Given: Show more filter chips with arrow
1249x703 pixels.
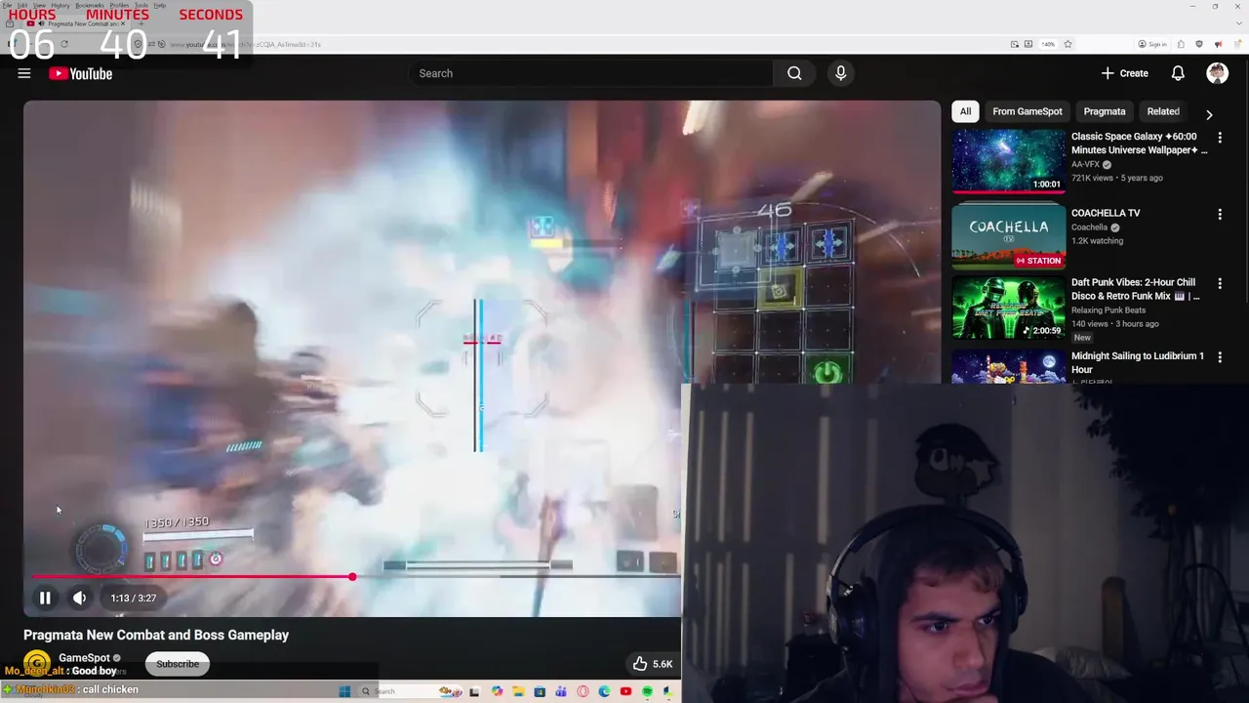Looking at the screenshot, I should click(1209, 114).
